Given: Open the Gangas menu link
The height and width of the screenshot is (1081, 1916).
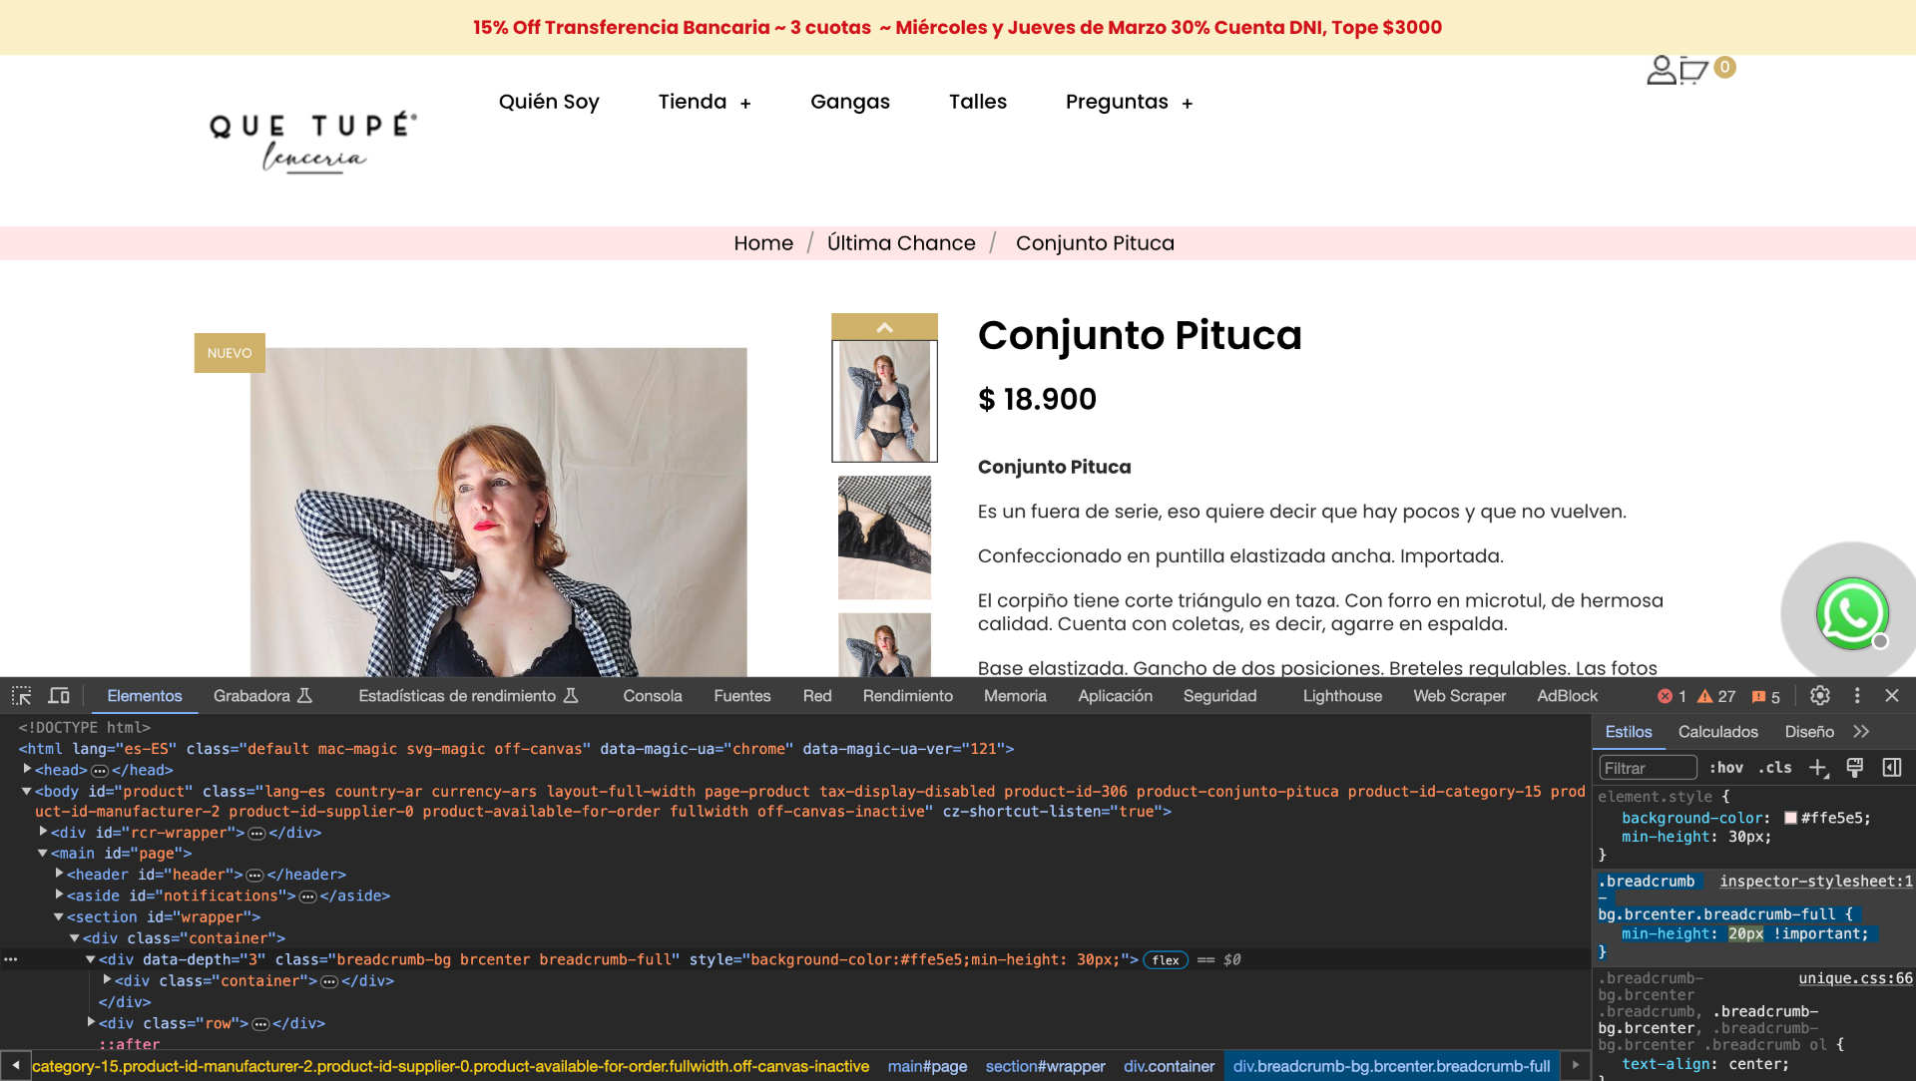Looking at the screenshot, I should (849, 102).
